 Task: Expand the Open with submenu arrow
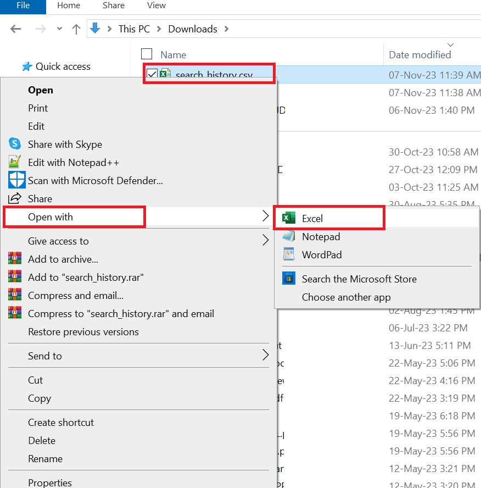(x=265, y=215)
